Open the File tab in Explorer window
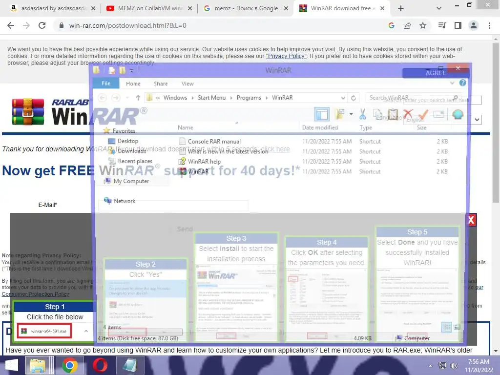500x375 pixels. pyautogui.click(x=106, y=83)
